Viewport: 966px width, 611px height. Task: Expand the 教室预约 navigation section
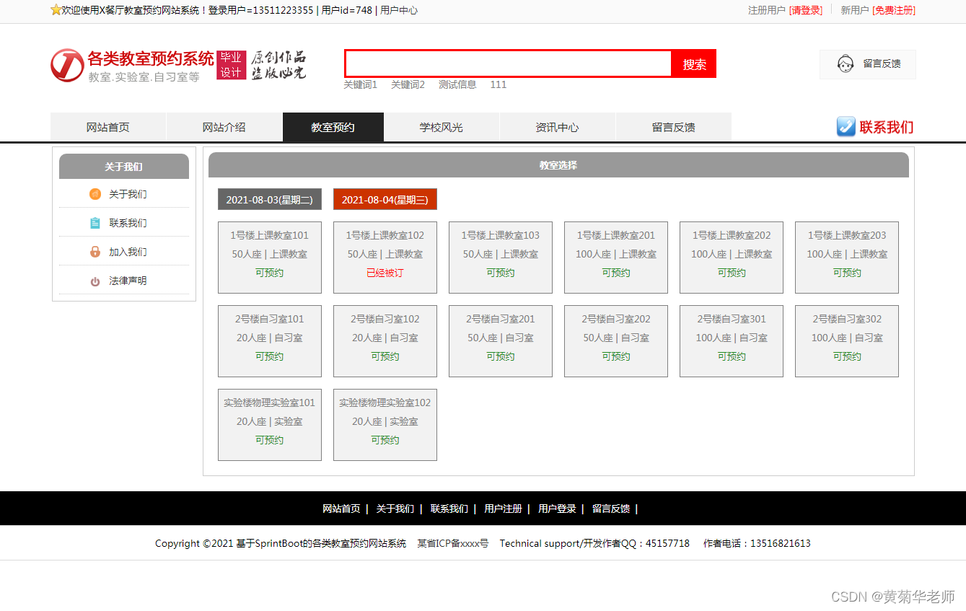(333, 126)
